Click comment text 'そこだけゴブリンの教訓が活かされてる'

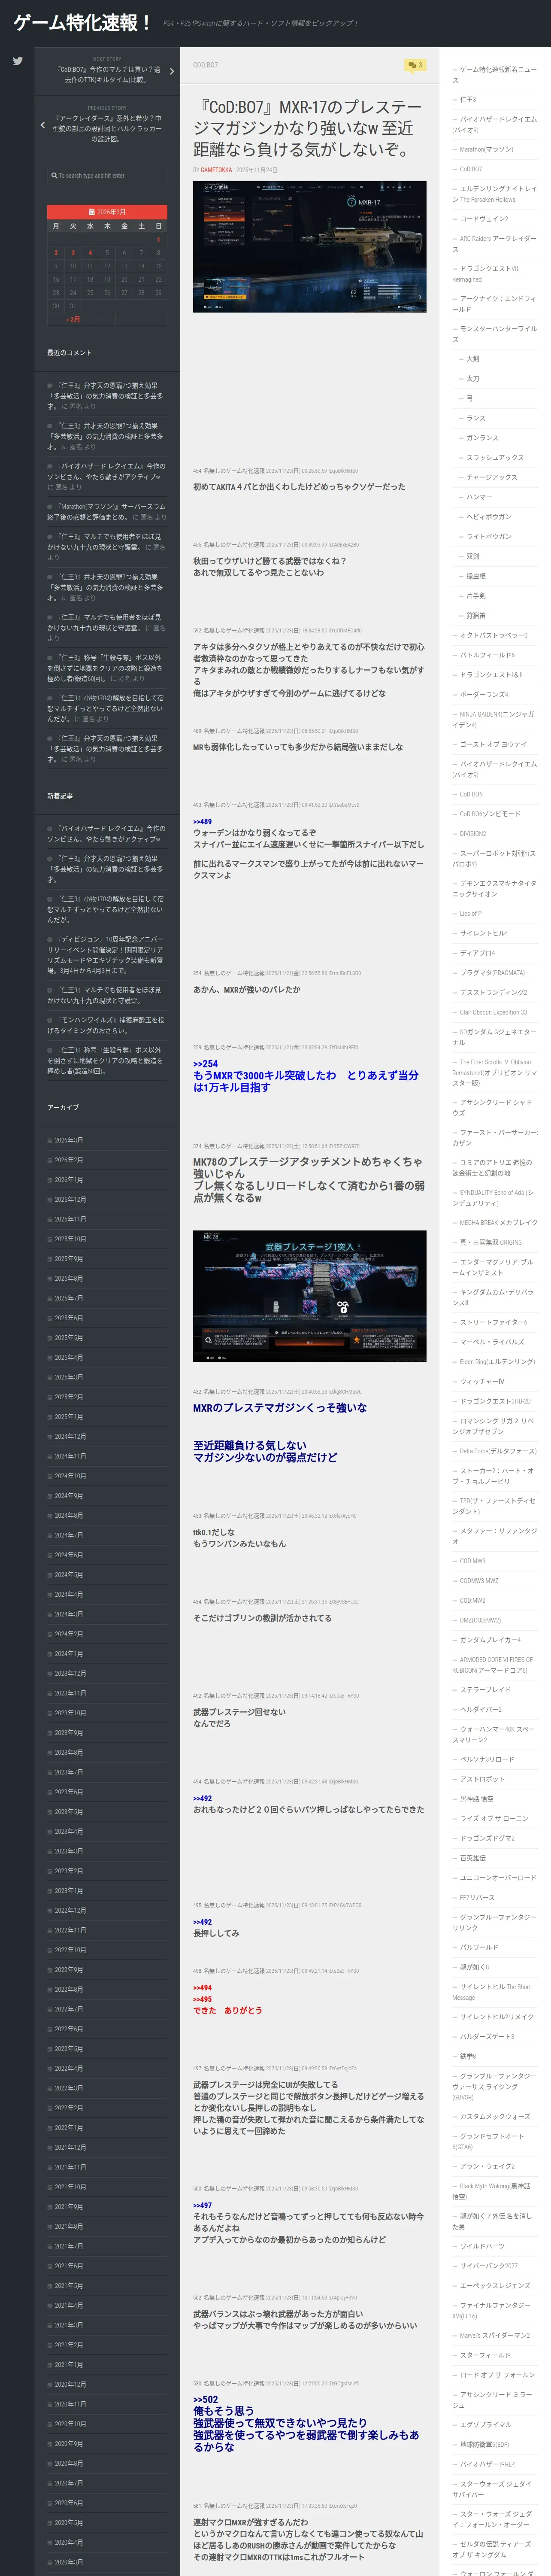point(262,1618)
